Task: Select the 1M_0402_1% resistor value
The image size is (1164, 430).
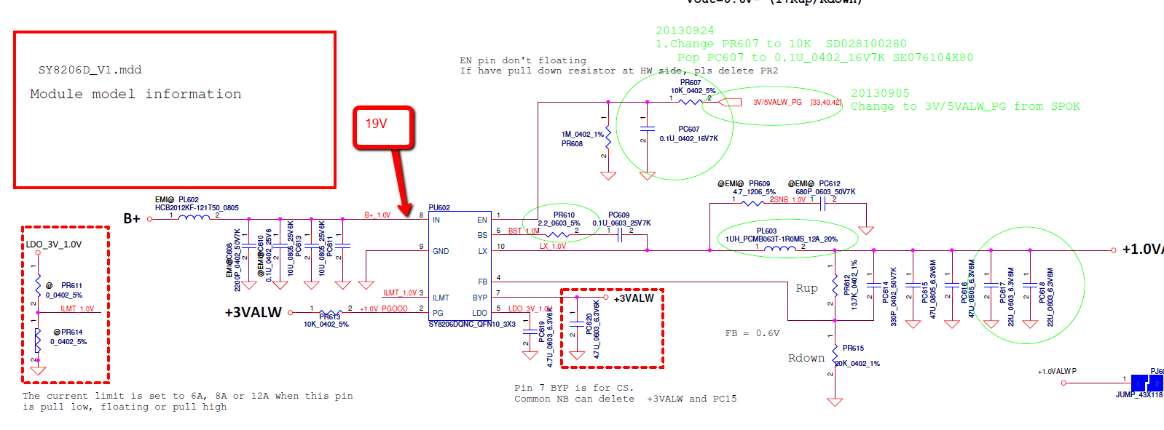Action: point(582,134)
